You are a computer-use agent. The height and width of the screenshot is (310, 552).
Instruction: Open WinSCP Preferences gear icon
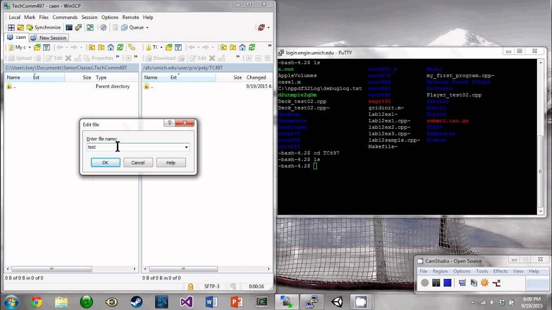point(103,28)
